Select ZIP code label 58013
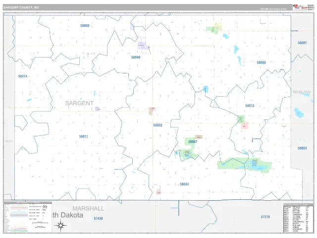Image resolution: width=317 pixels, height=238 pixels. [x=250, y=106]
